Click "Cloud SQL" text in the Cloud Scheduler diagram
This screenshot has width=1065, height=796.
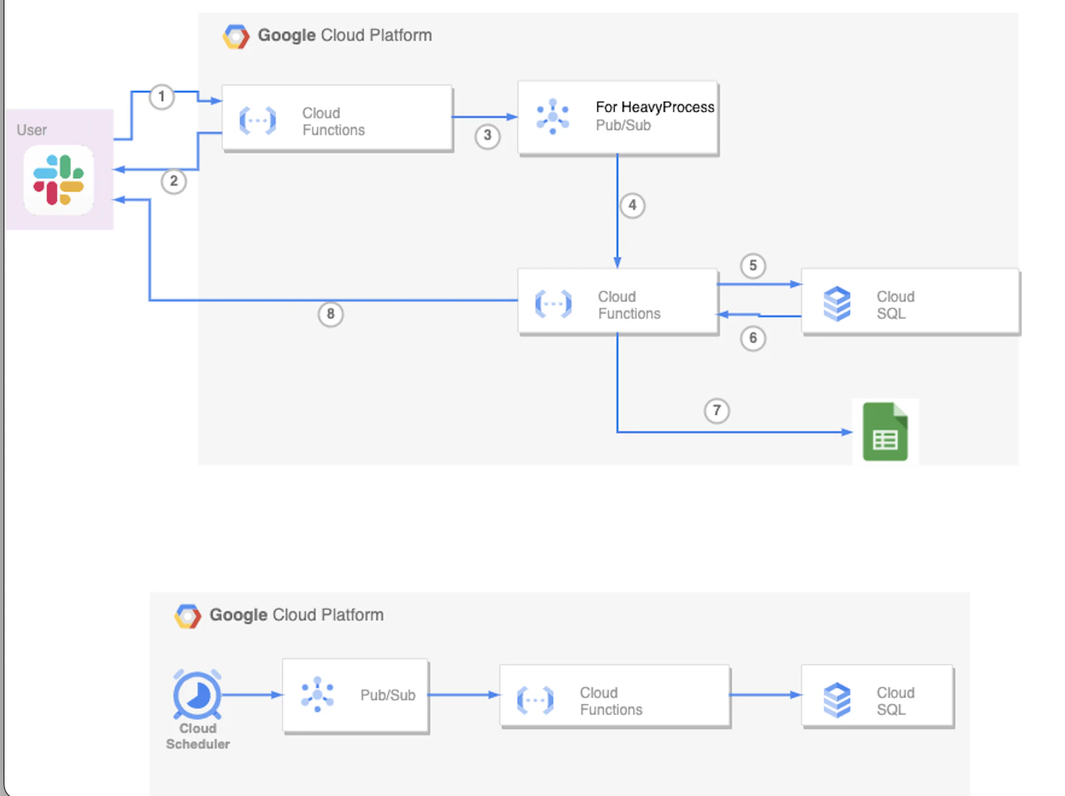pyautogui.click(x=896, y=701)
